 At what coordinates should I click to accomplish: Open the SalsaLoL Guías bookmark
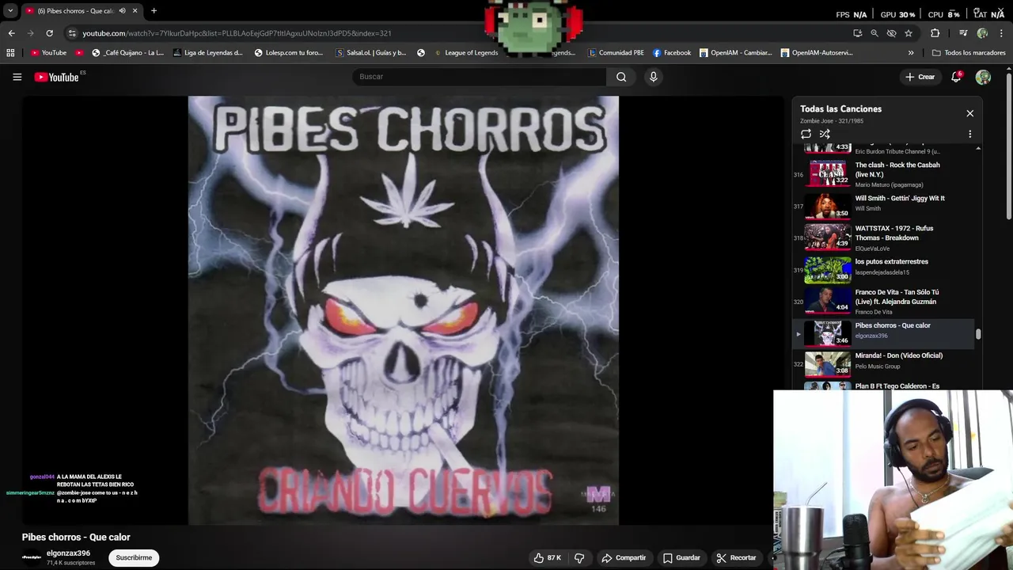(370, 53)
